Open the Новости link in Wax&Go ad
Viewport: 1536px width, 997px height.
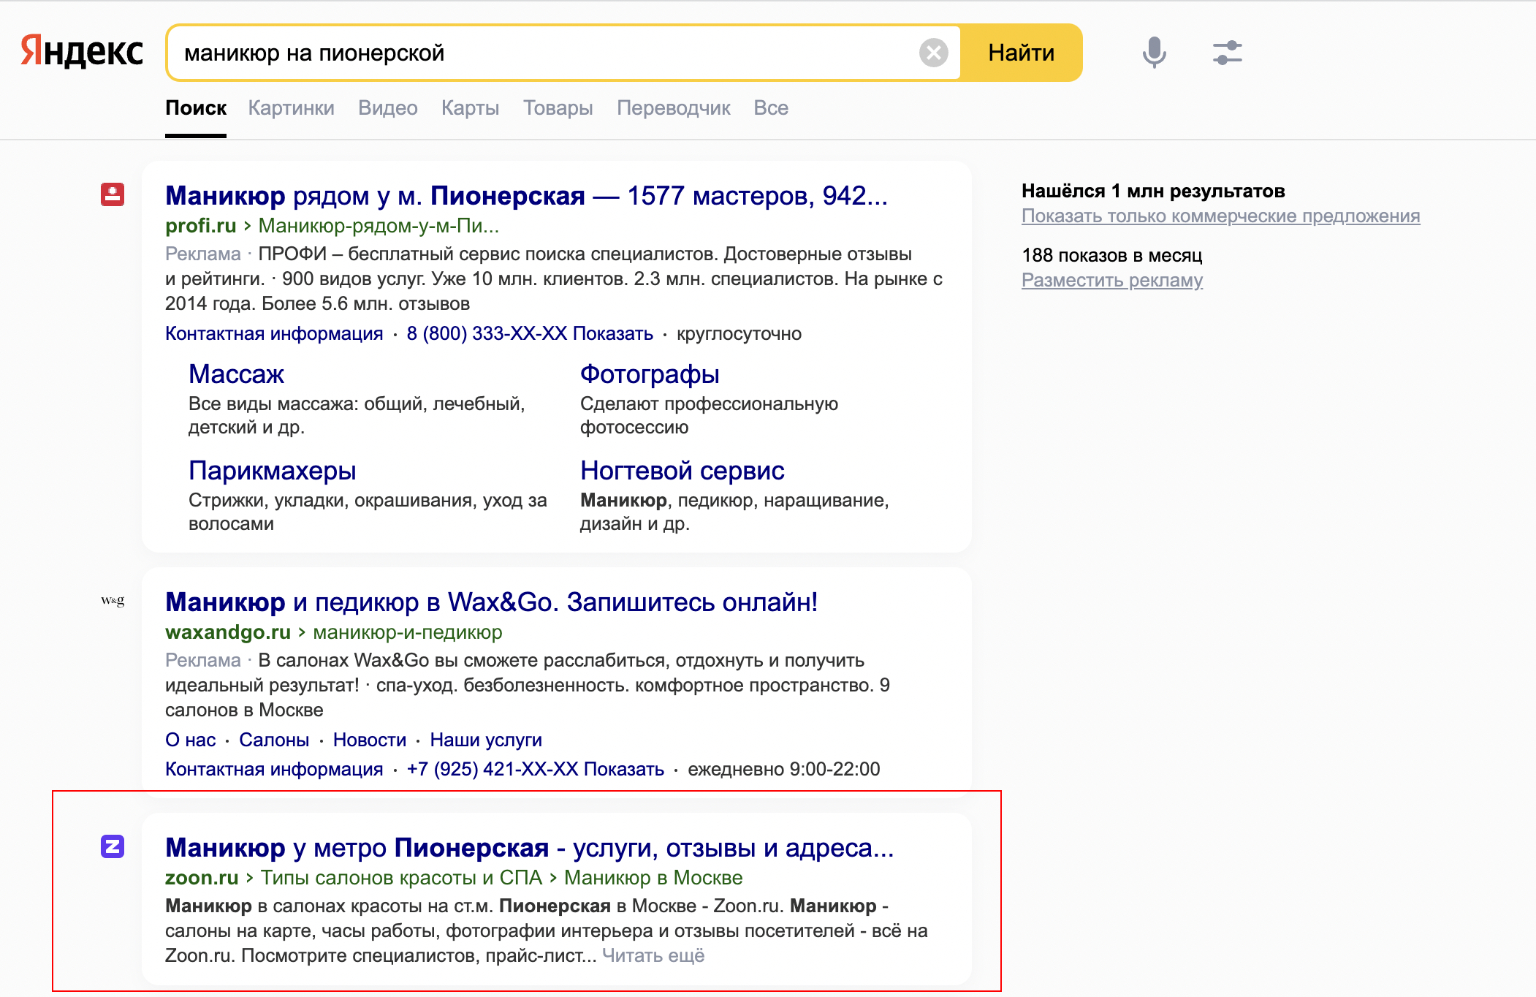(369, 740)
